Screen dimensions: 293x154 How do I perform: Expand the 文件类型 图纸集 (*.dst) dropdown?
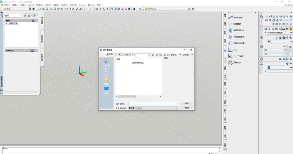(154, 108)
